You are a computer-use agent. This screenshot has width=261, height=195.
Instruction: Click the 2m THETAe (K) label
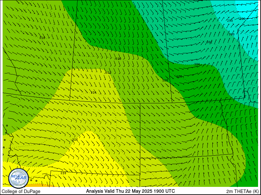pos(243,191)
